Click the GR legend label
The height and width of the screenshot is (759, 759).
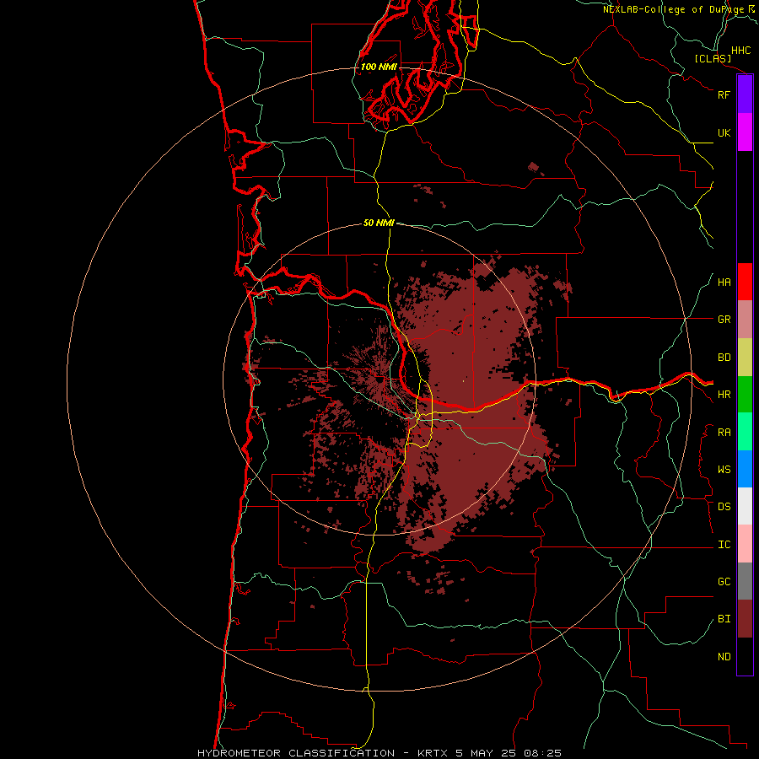pos(724,320)
